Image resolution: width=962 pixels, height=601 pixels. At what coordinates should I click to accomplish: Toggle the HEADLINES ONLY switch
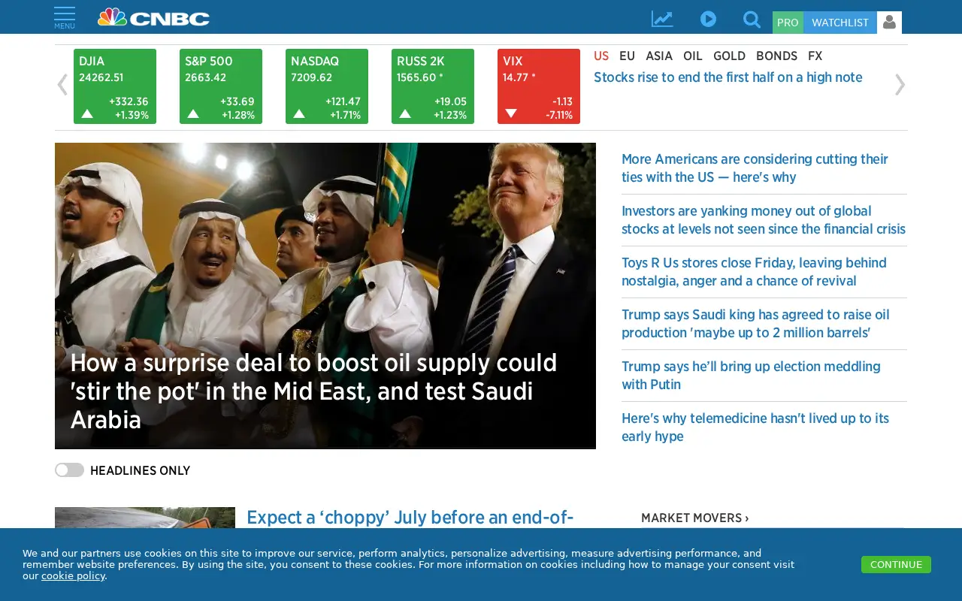point(69,470)
